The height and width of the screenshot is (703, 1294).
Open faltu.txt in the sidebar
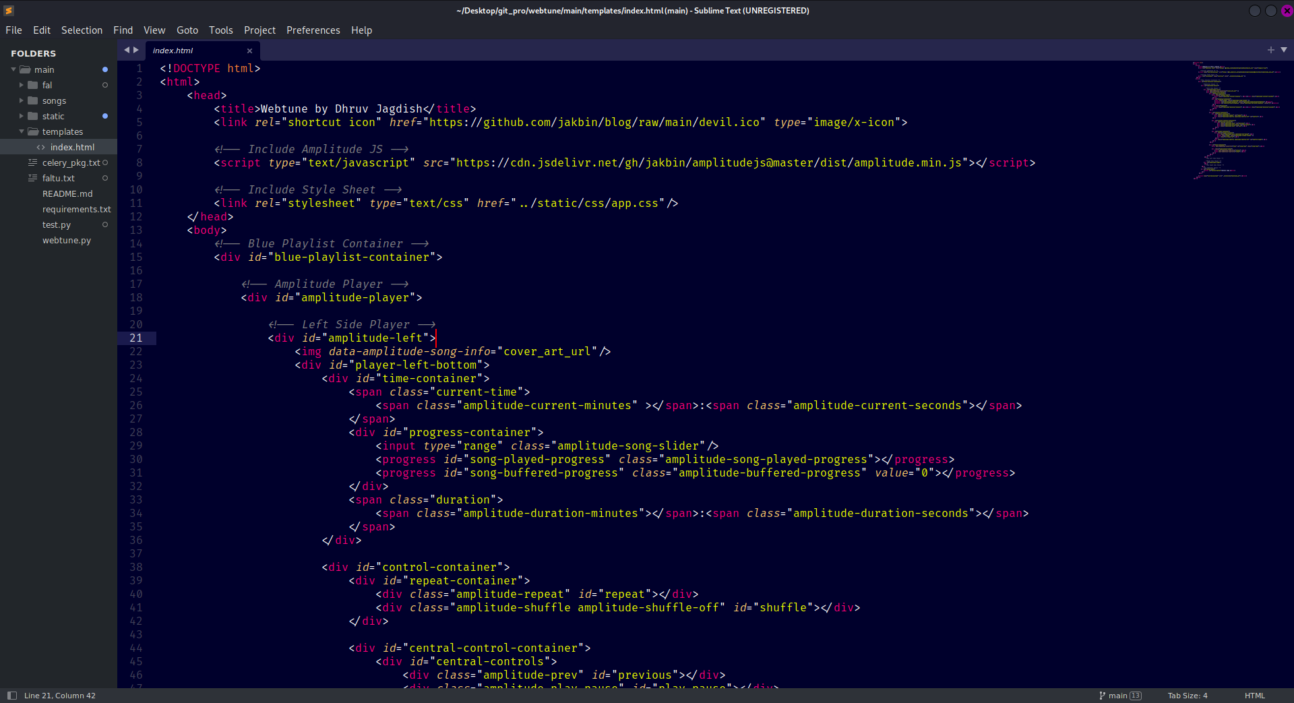[59, 178]
